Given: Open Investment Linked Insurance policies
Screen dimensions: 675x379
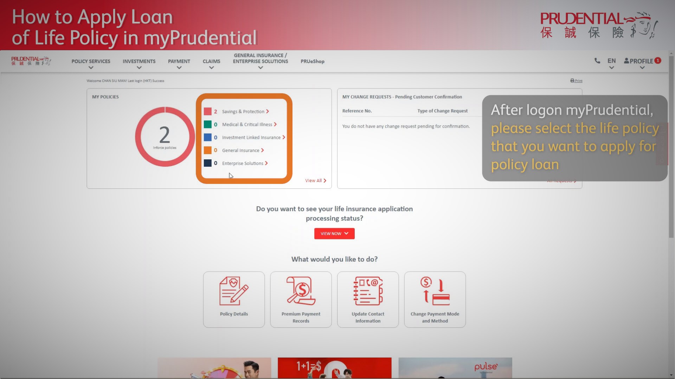Looking at the screenshot, I should coord(251,138).
